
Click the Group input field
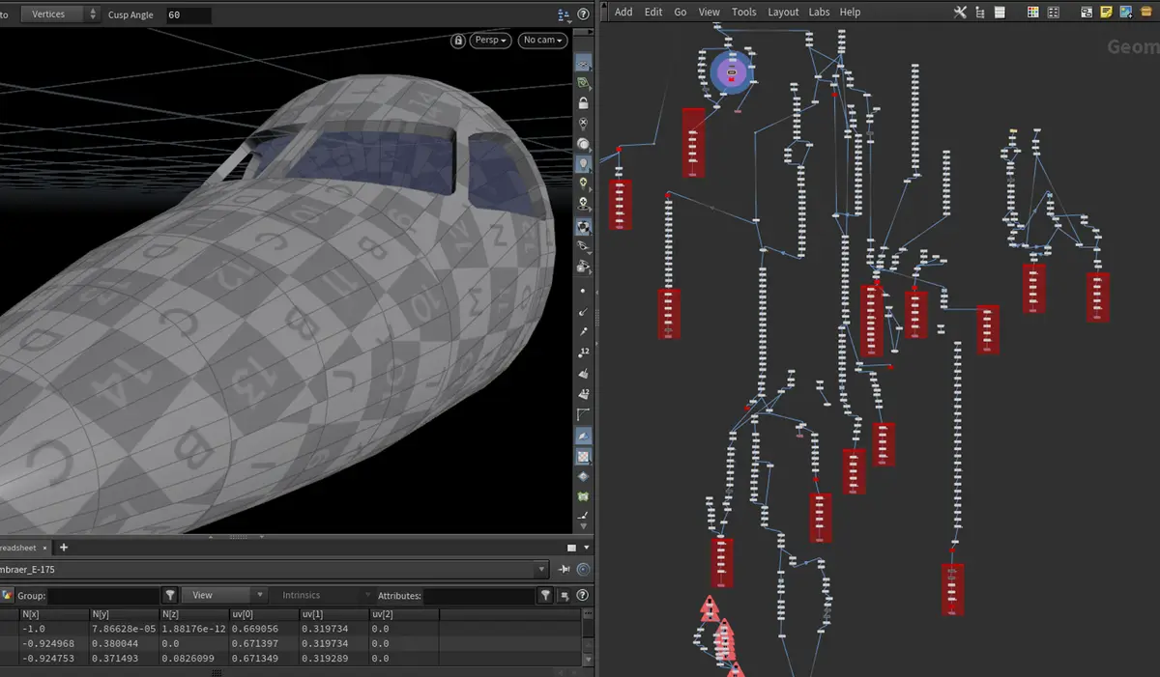click(102, 596)
